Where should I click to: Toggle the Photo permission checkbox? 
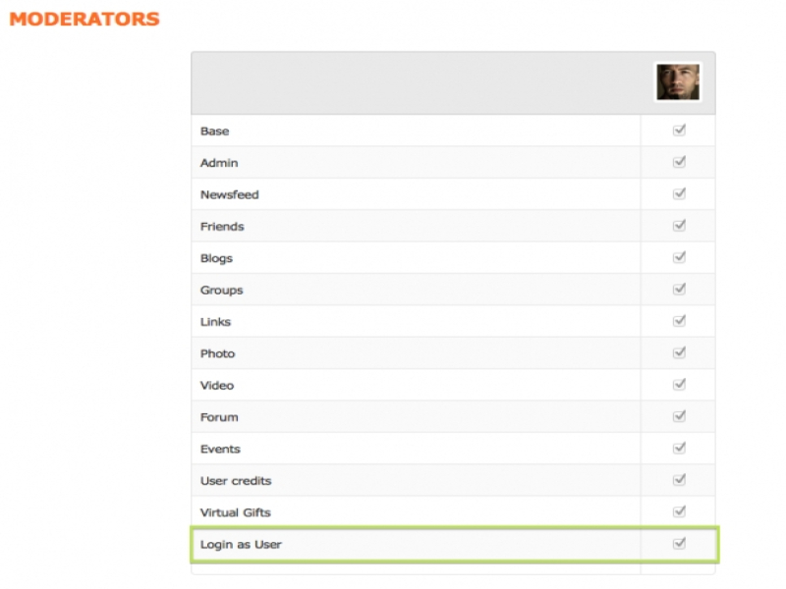[679, 352]
